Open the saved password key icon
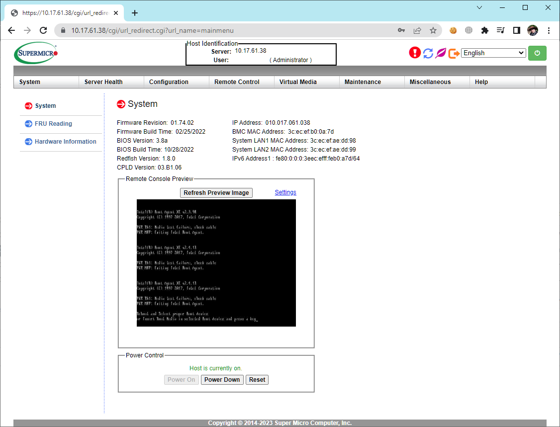 [401, 30]
